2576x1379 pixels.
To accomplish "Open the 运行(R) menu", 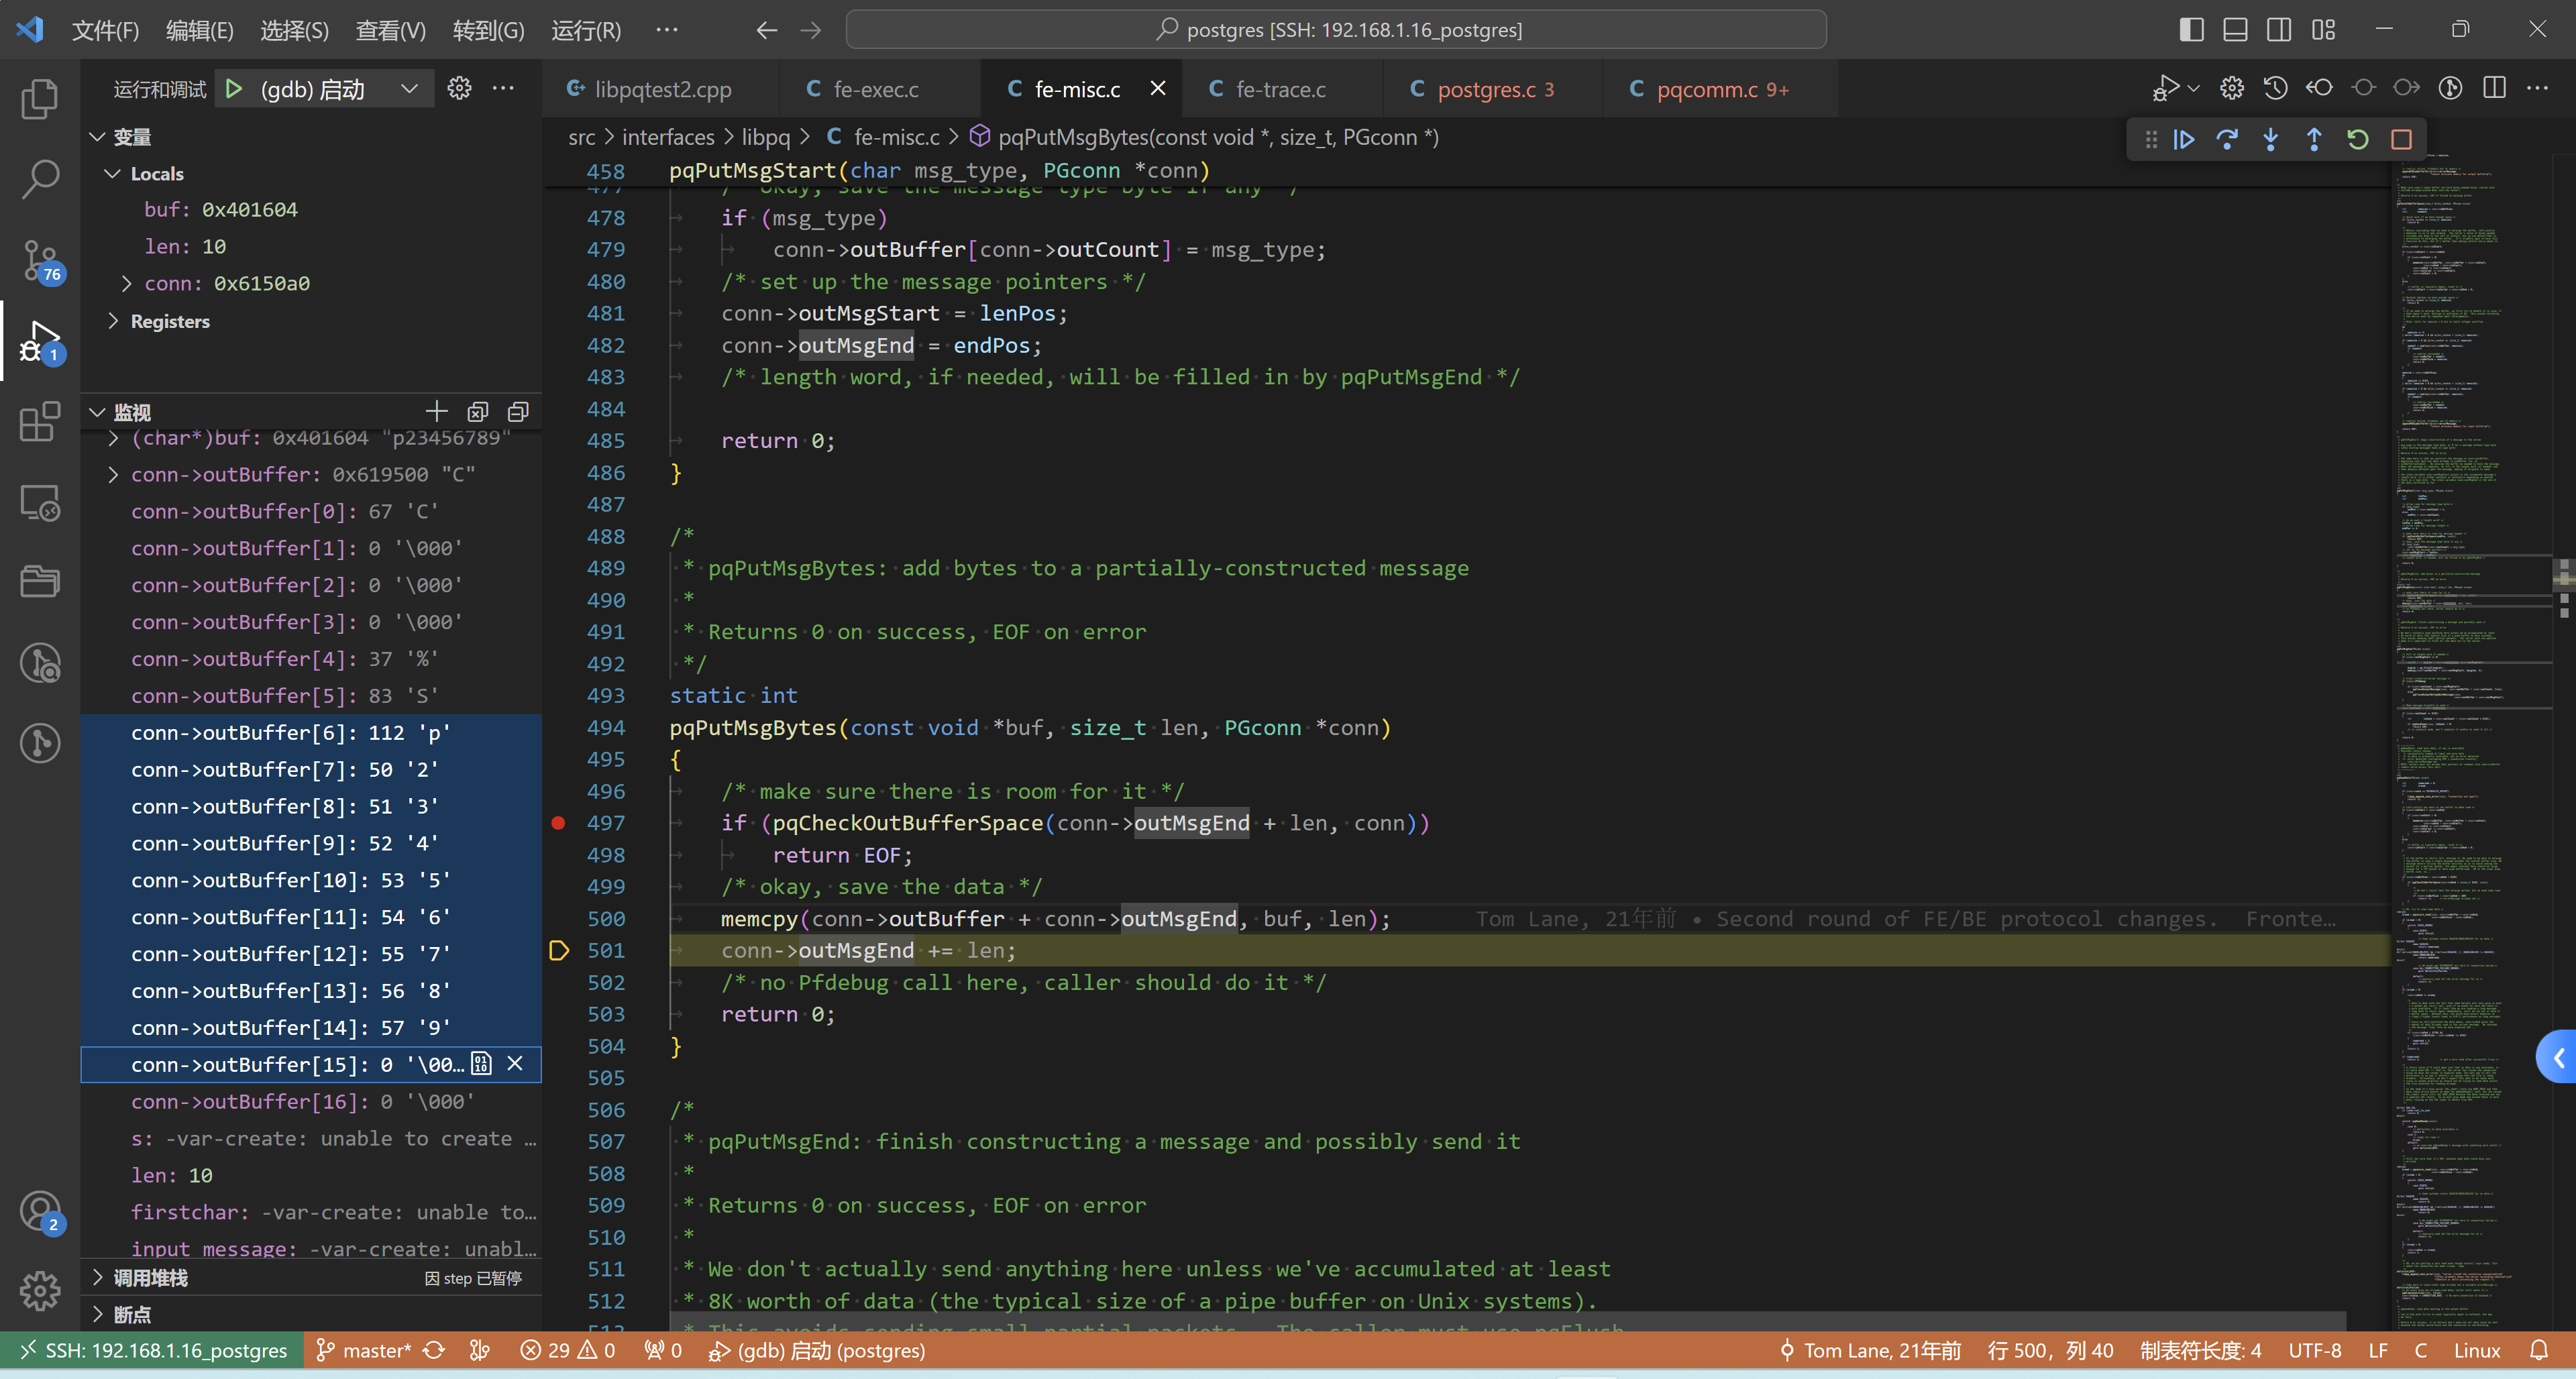I will [x=586, y=30].
